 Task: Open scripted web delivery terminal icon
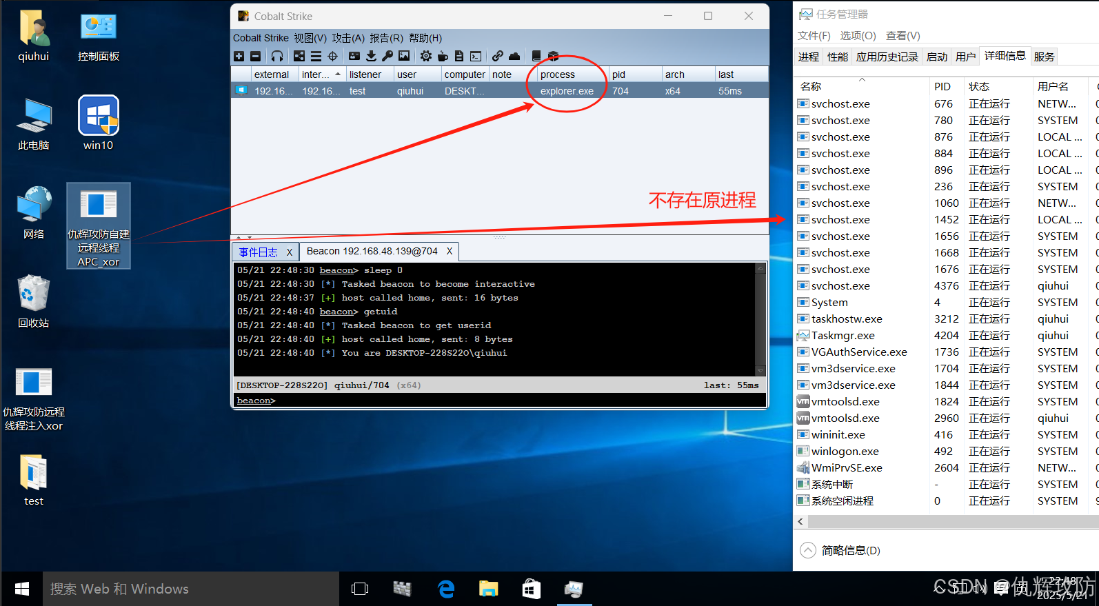tap(476, 57)
